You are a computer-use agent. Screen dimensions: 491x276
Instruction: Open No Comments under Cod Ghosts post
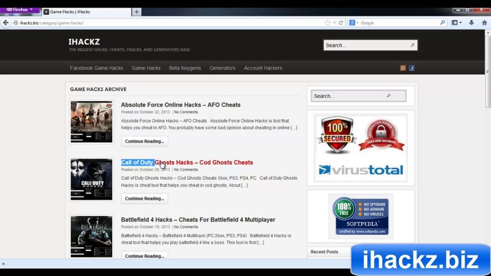(186, 169)
